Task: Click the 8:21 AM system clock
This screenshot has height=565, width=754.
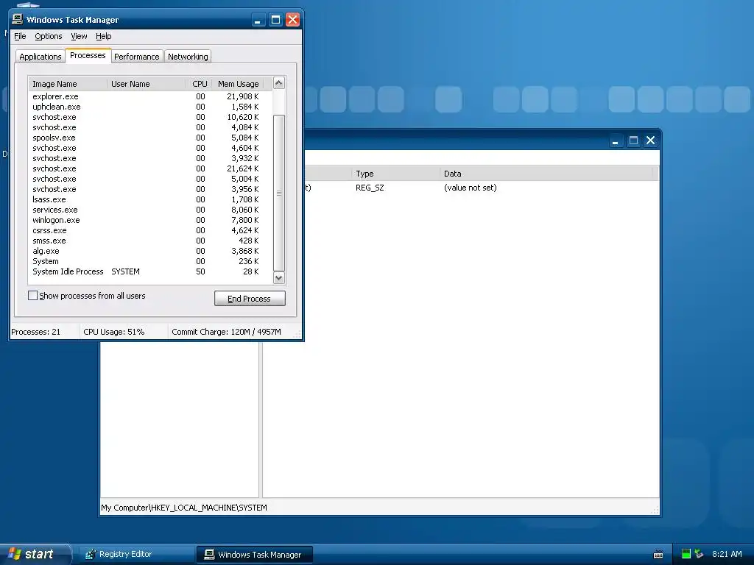Action: (727, 554)
